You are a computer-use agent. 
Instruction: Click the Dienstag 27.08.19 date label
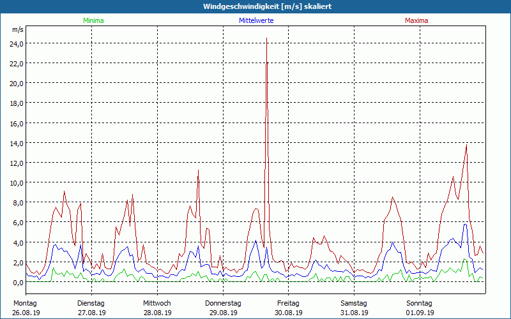click(91, 308)
